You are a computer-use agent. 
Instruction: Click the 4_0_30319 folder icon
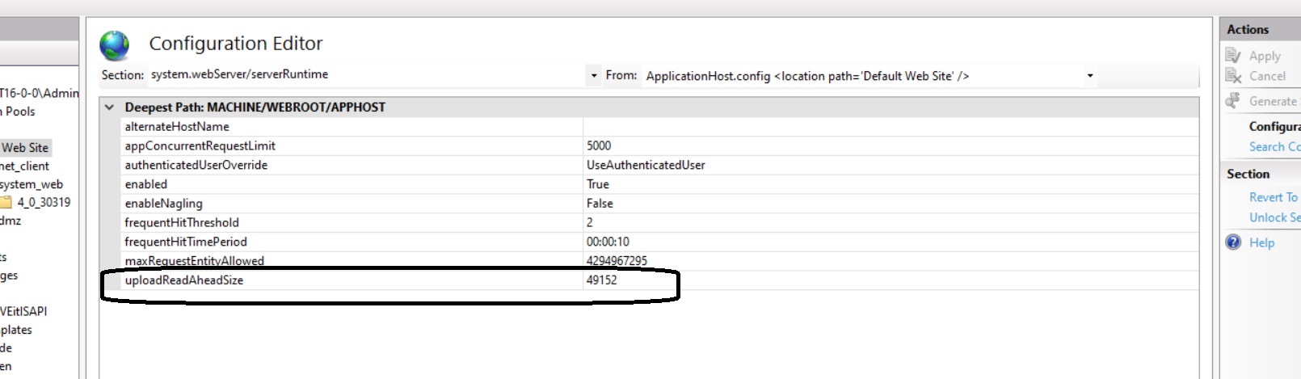[6, 202]
